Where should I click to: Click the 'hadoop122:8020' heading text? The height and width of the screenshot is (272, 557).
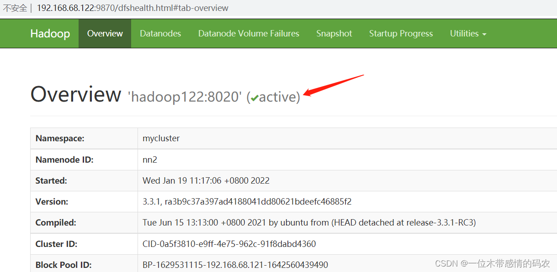coord(185,97)
